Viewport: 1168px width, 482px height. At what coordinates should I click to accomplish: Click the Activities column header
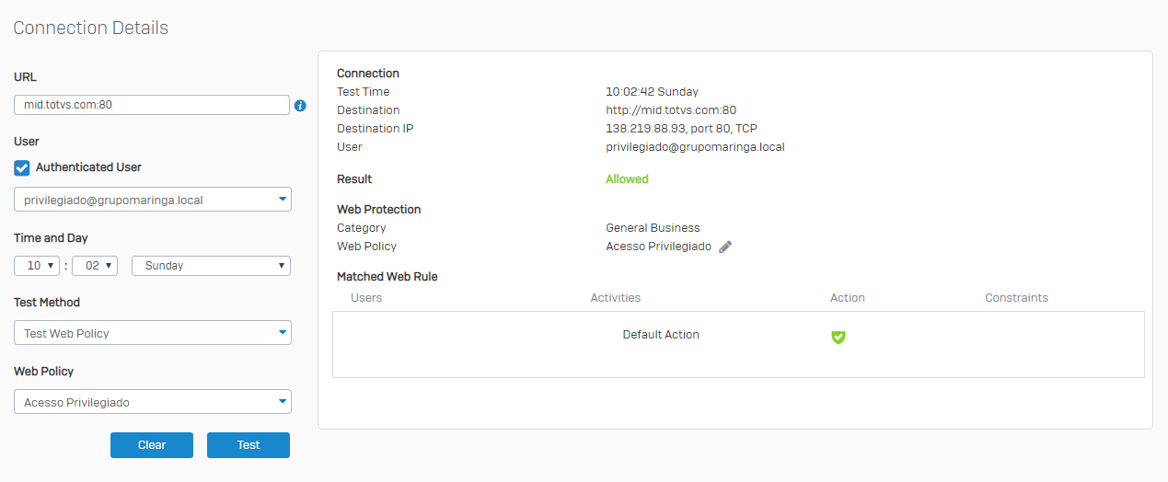[x=616, y=298]
